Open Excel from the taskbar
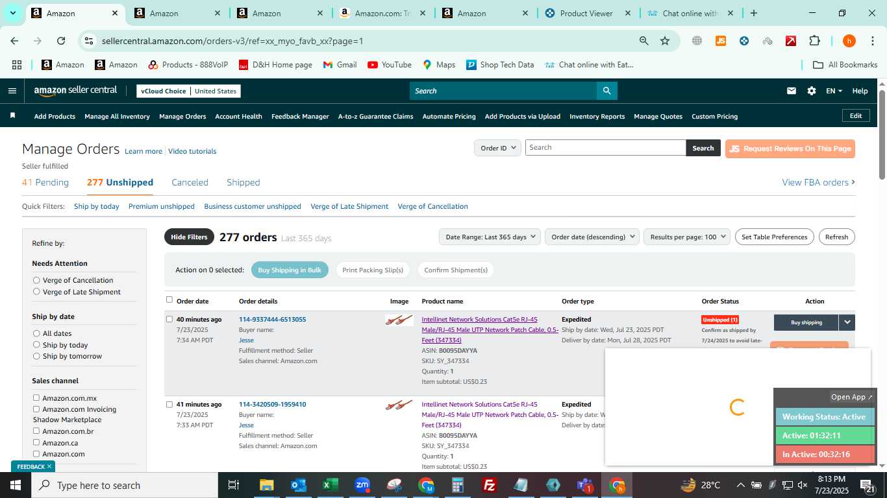Image resolution: width=887 pixels, height=498 pixels. pyautogui.click(x=330, y=485)
